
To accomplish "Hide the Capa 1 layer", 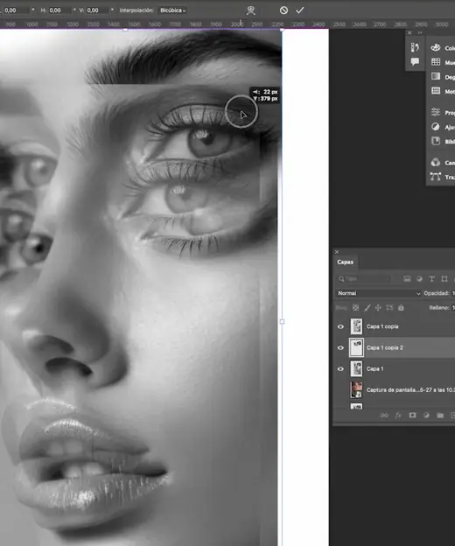I will 340,368.
